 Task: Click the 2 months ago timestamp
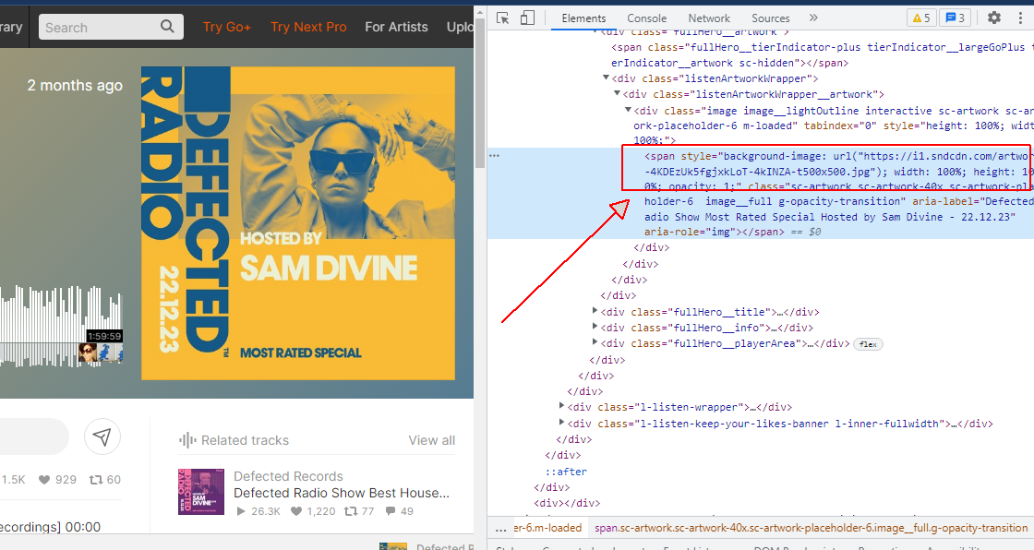click(x=75, y=86)
